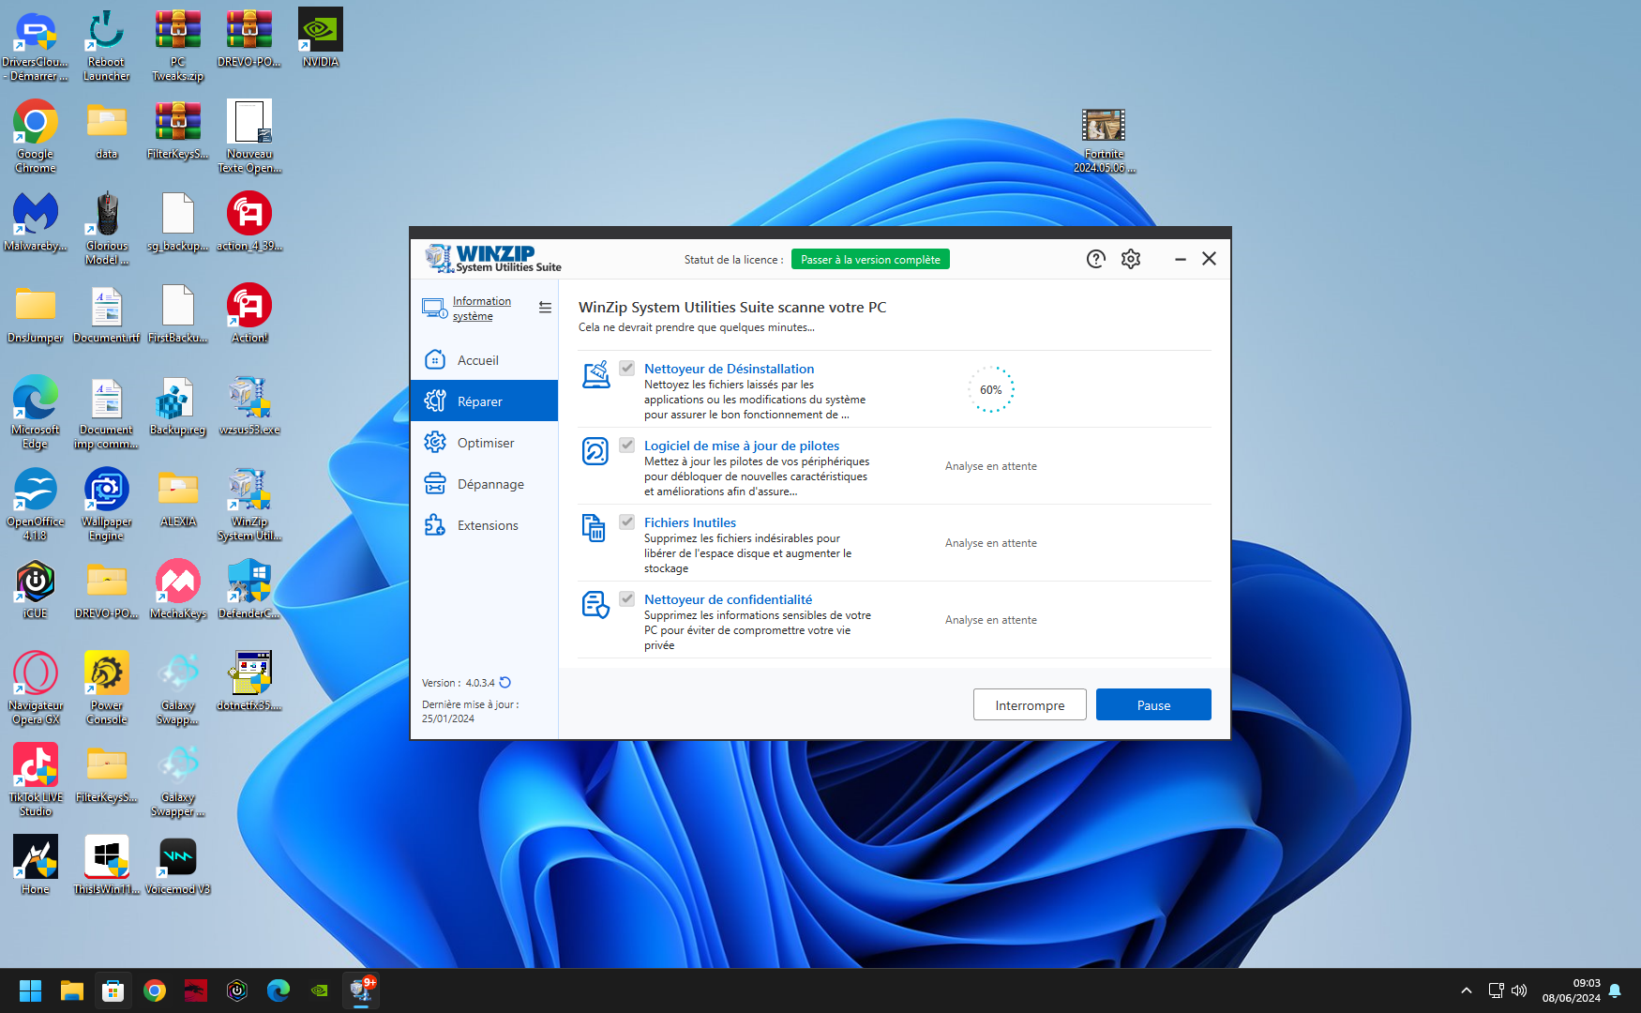The image size is (1641, 1013).
Task: Click the system information monitor icon
Action: click(434, 309)
